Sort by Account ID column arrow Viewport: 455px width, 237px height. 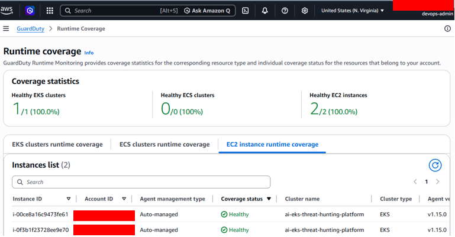124,199
